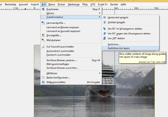Select Um 90° im Uhrzeigersinn drehen
Image resolution: width=168 pixels, height=117 pixels.
point(130,29)
